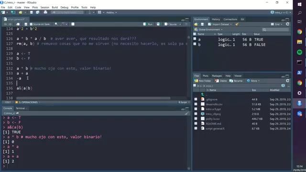Check the intro a R.ppt file checkbox
Screen dimensions: 306x172
(196, 109)
